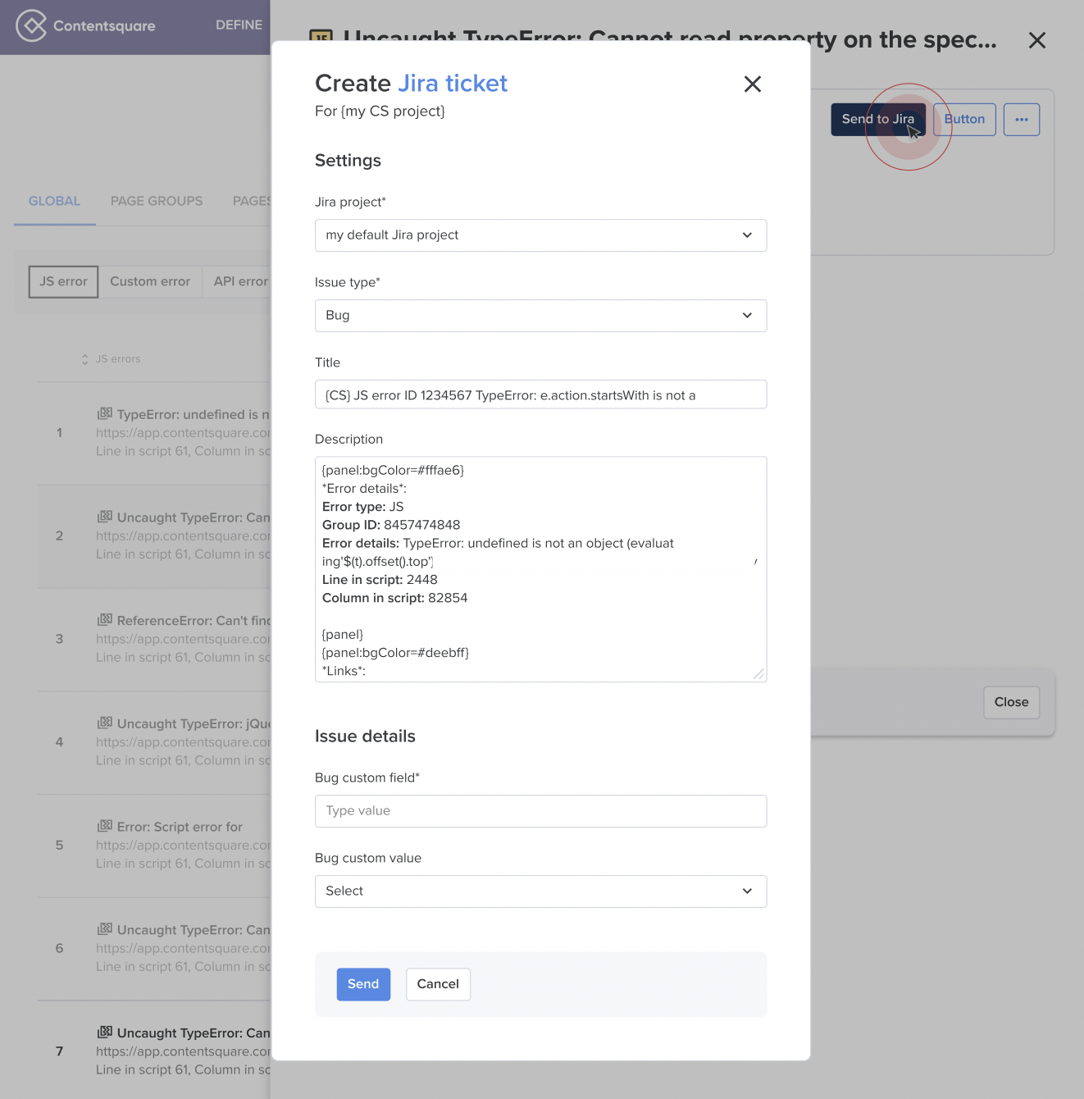Click the Title input field
The width and height of the screenshot is (1084, 1099).
pos(540,394)
